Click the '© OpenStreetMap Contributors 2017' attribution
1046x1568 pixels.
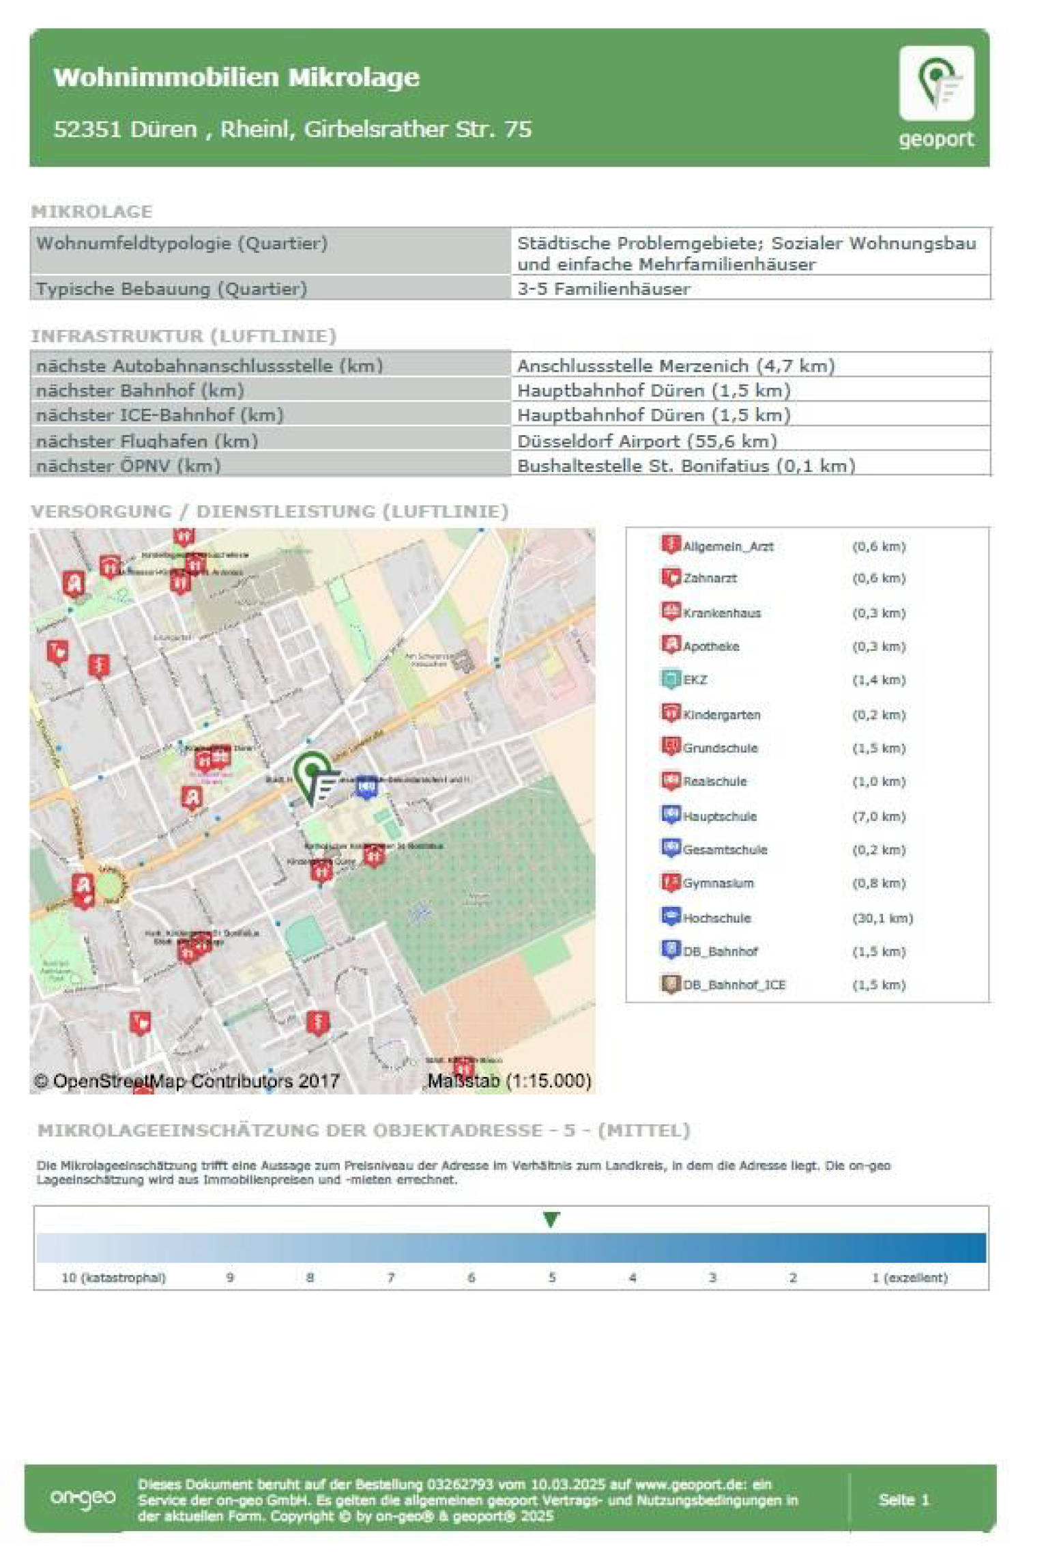[x=187, y=1081]
